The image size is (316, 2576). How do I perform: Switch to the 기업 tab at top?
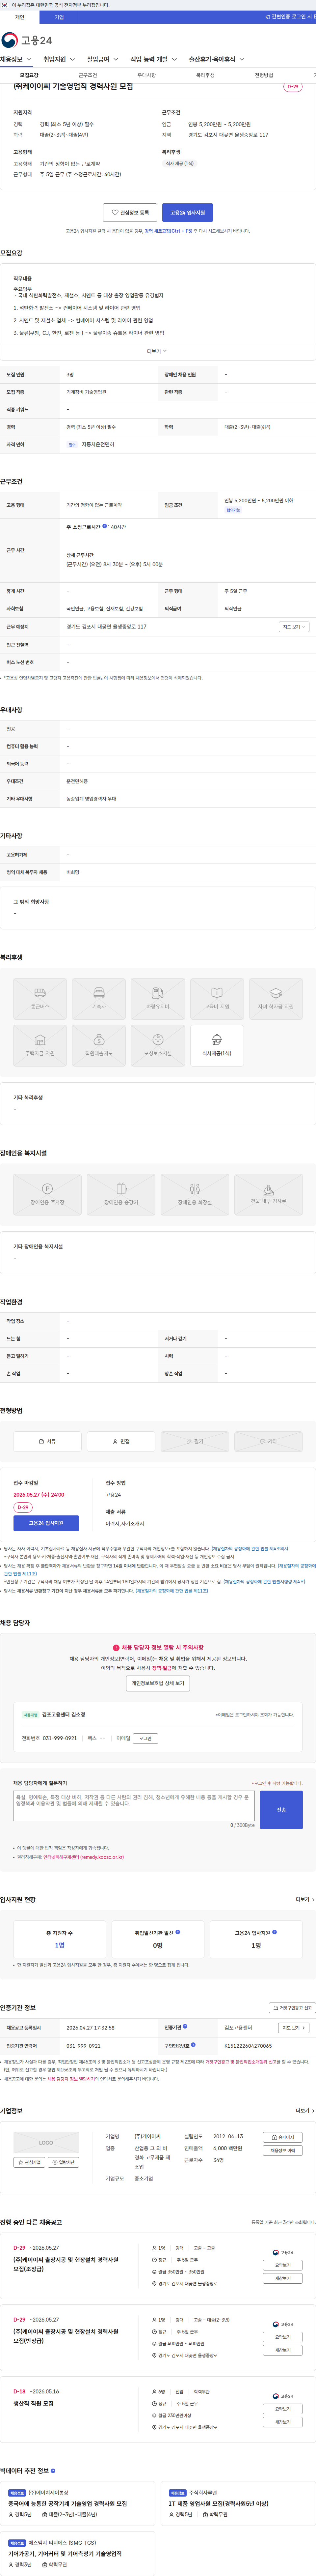pyautogui.click(x=59, y=17)
